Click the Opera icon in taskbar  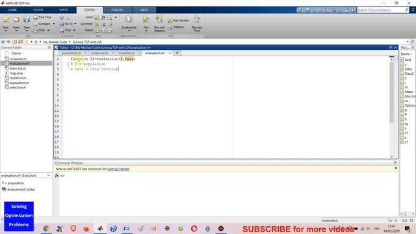click(194, 228)
